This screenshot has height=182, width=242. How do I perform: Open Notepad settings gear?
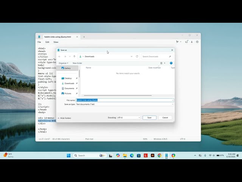point(197,42)
